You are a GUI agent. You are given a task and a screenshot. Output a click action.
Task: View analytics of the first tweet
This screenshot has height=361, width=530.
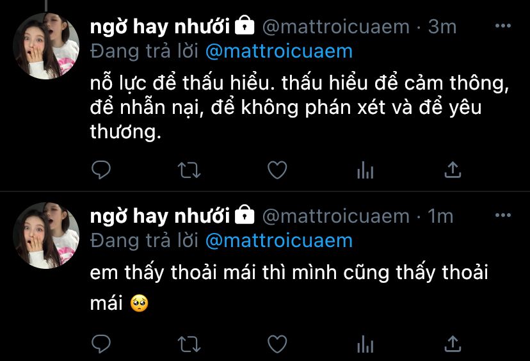point(365,170)
